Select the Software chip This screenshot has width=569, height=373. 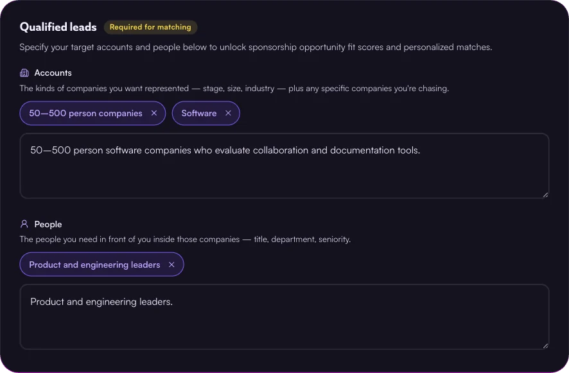click(x=206, y=113)
